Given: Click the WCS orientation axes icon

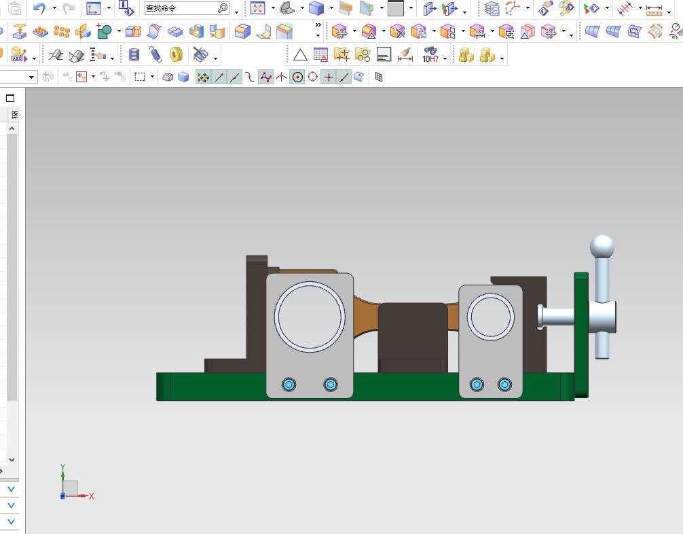Looking at the screenshot, I should point(513,8).
